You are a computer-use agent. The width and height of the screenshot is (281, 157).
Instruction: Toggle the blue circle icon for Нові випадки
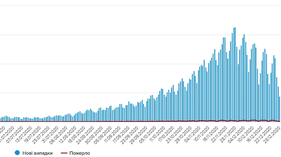point(17,153)
